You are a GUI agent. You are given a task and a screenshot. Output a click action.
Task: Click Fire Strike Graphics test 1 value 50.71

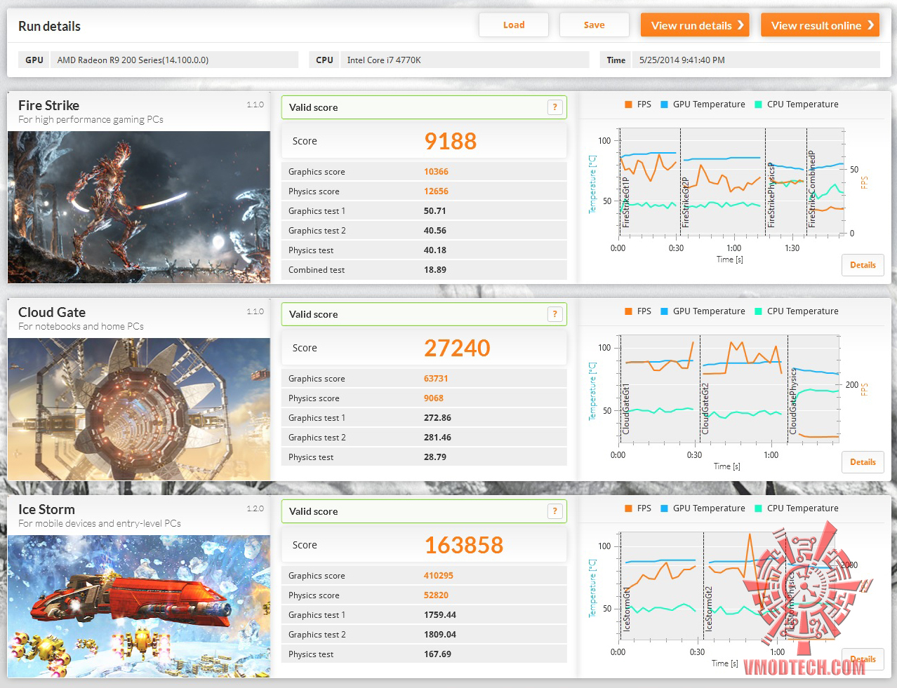click(435, 211)
